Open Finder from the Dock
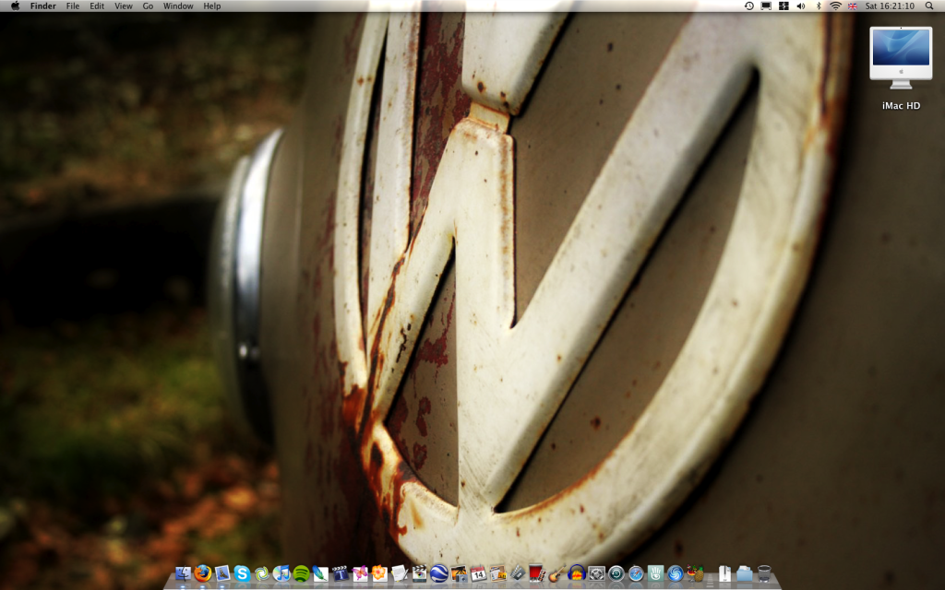The width and height of the screenshot is (945, 590). click(x=184, y=573)
